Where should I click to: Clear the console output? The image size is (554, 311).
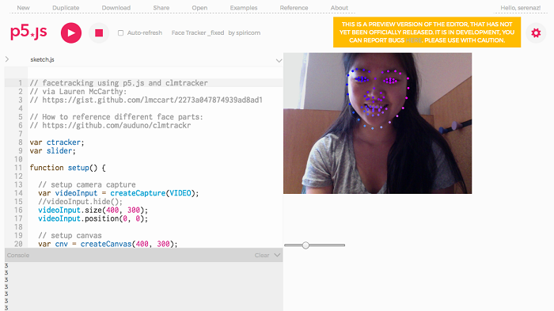[262, 255]
